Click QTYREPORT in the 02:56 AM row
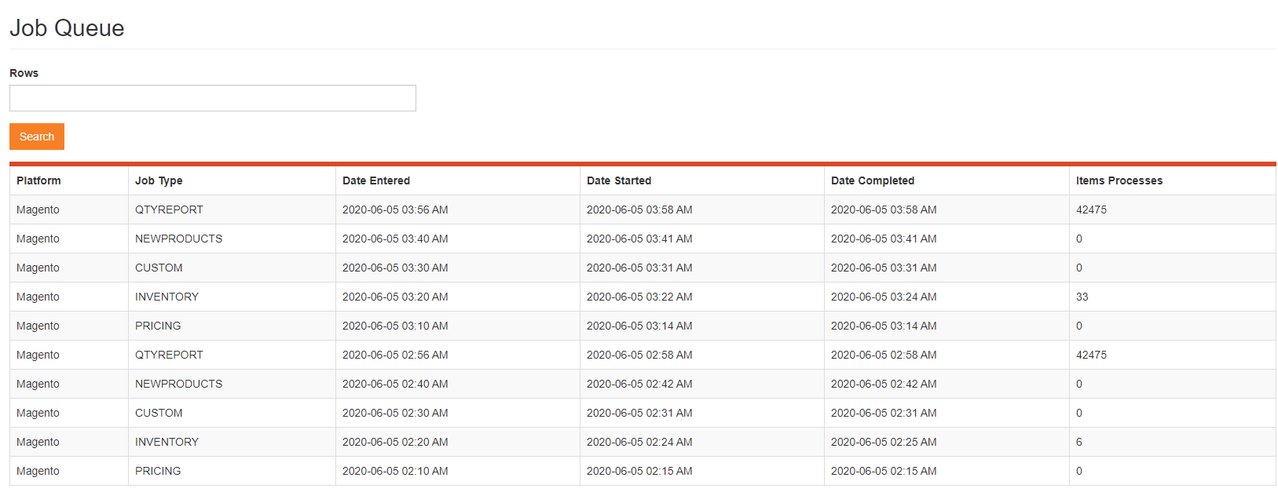 (169, 355)
